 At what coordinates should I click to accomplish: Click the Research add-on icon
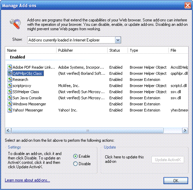point(10,80)
